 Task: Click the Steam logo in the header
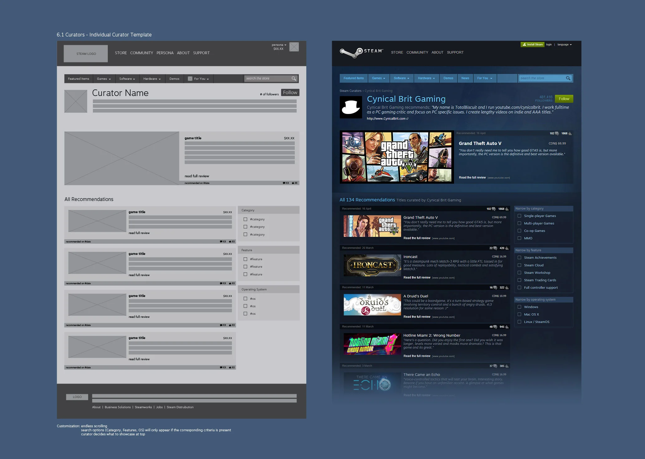point(361,52)
